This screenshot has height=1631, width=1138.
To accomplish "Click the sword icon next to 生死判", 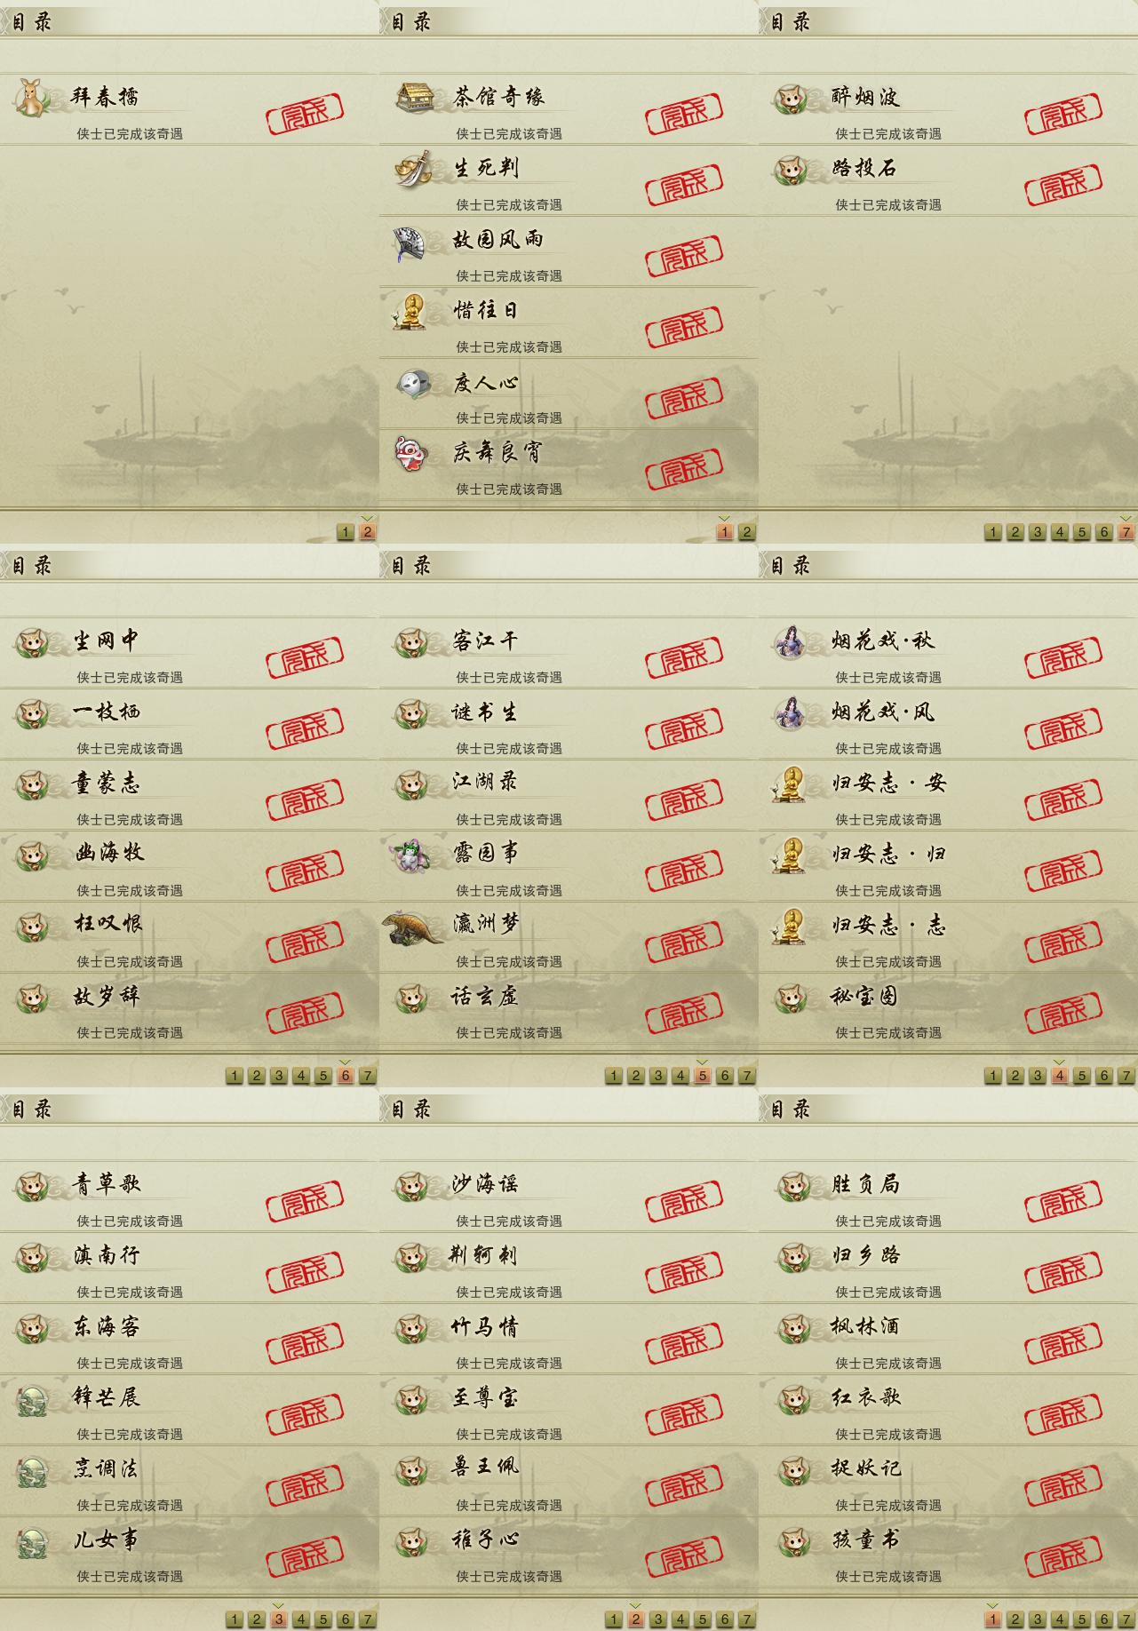I will point(413,169).
